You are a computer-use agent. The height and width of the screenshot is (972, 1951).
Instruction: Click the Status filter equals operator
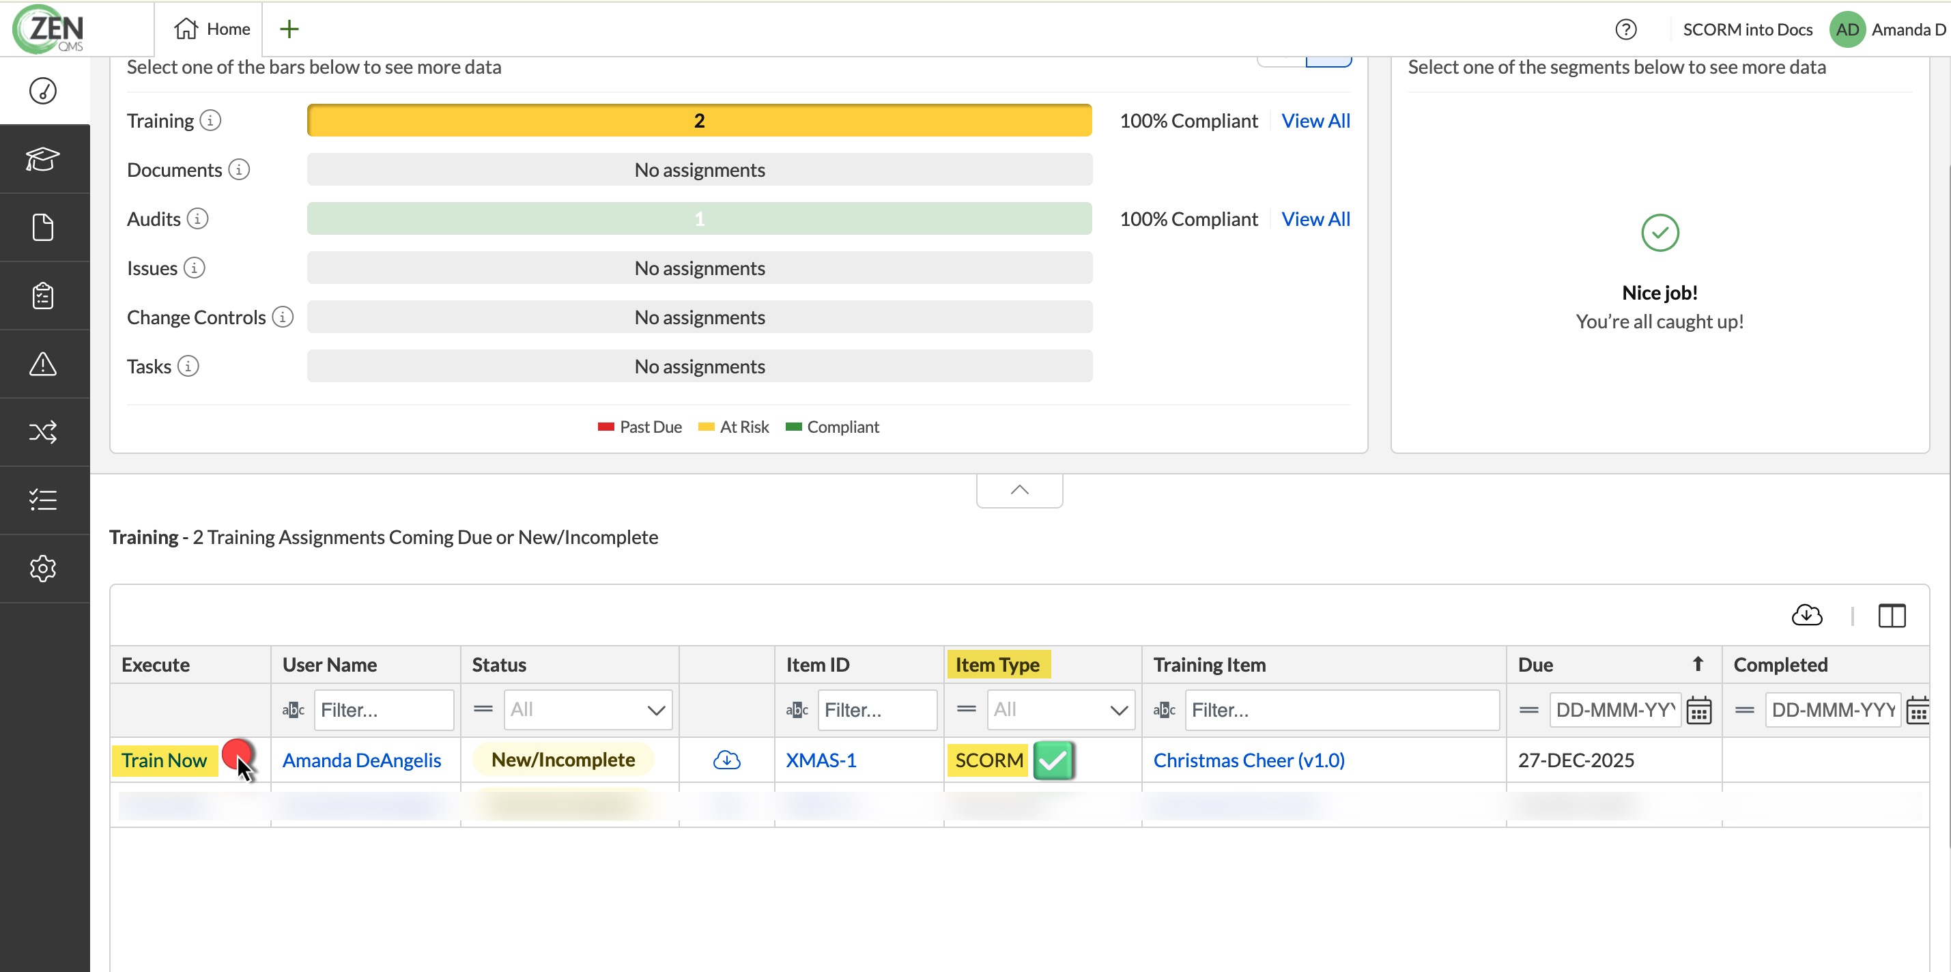483,710
